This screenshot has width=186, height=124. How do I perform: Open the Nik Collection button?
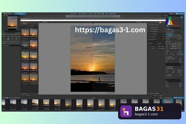[168, 98]
